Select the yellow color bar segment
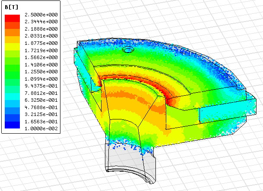Screen dimensions: 263x191 (x=12, y=47)
